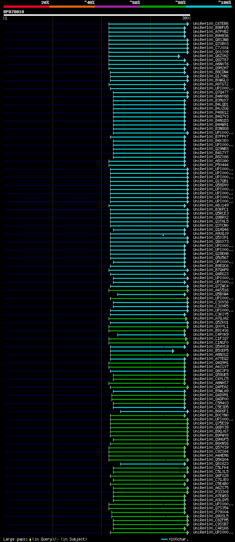
Task: Click label UniRef100_A9UQJ9
Action: 211,234
